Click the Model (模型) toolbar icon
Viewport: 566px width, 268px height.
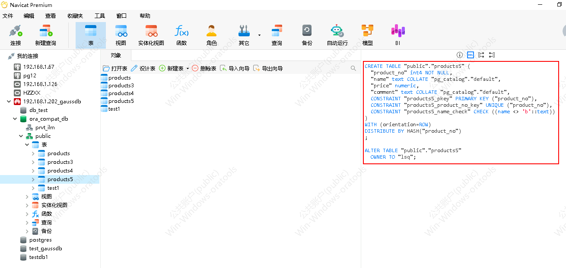point(367,35)
